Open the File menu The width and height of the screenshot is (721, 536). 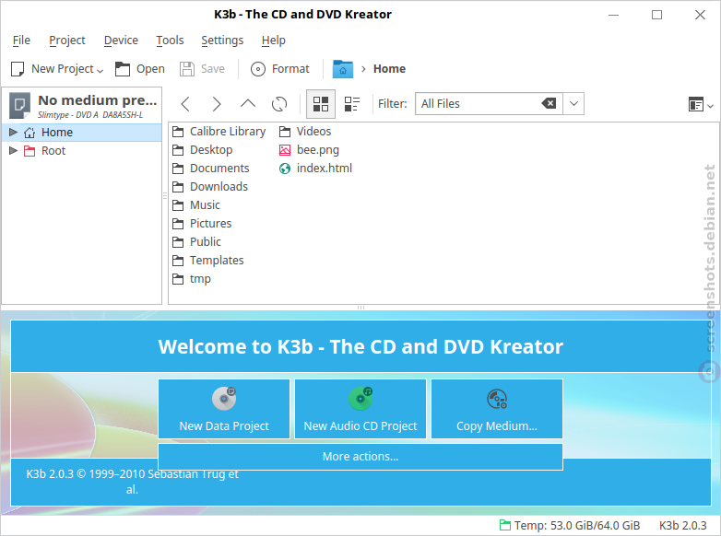pos(21,41)
